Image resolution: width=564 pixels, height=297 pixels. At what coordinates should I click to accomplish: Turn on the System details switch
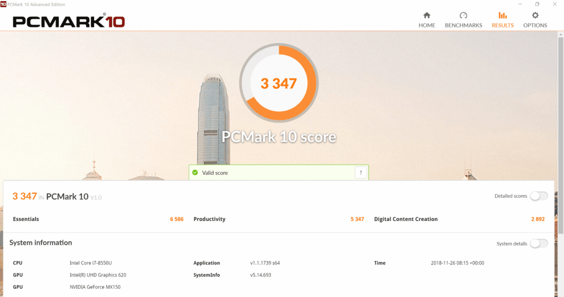539,244
